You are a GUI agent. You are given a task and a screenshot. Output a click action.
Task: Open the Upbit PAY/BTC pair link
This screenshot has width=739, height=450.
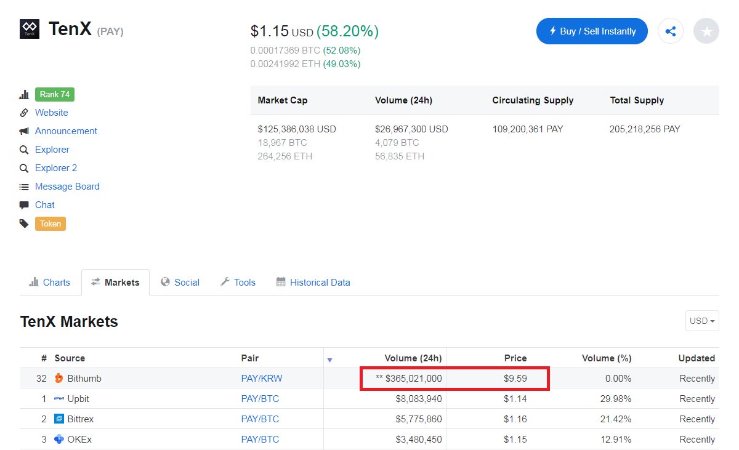tap(260, 399)
